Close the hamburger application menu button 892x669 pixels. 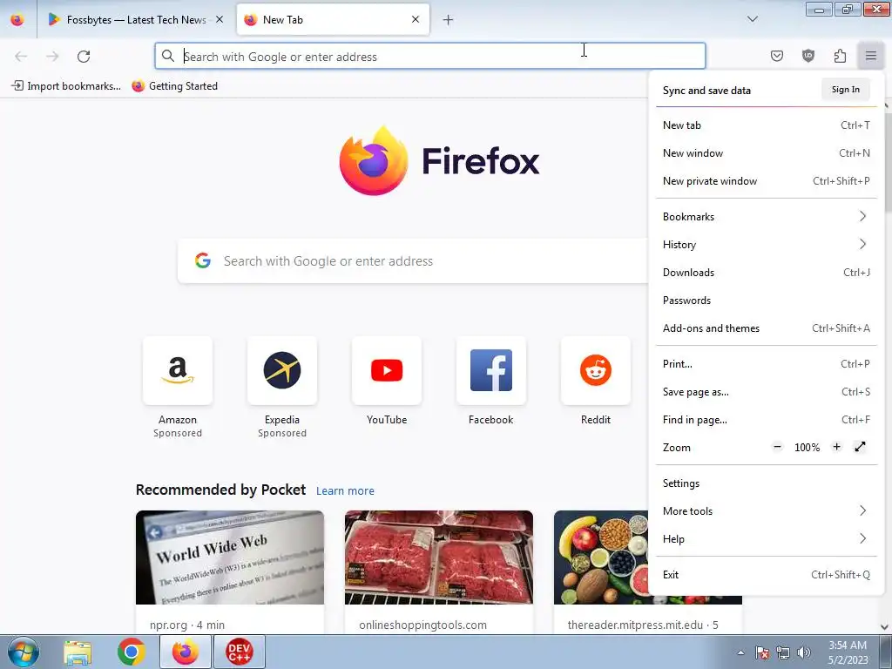[x=870, y=56]
